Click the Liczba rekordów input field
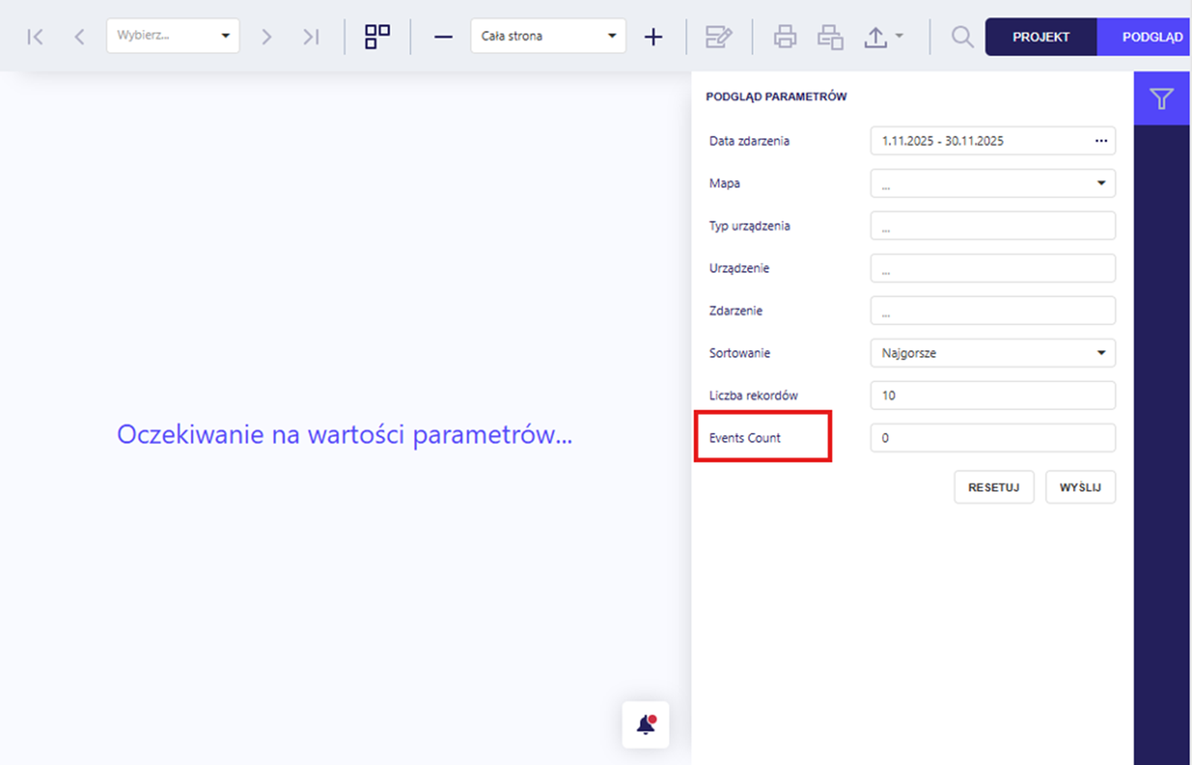 992,396
